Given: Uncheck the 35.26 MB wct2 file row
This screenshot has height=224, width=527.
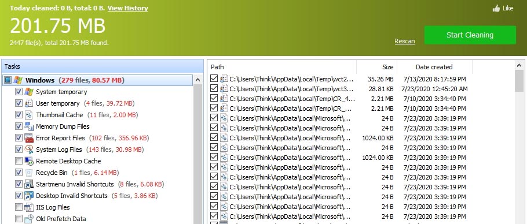Looking at the screenshot, I should click(214, 79).
